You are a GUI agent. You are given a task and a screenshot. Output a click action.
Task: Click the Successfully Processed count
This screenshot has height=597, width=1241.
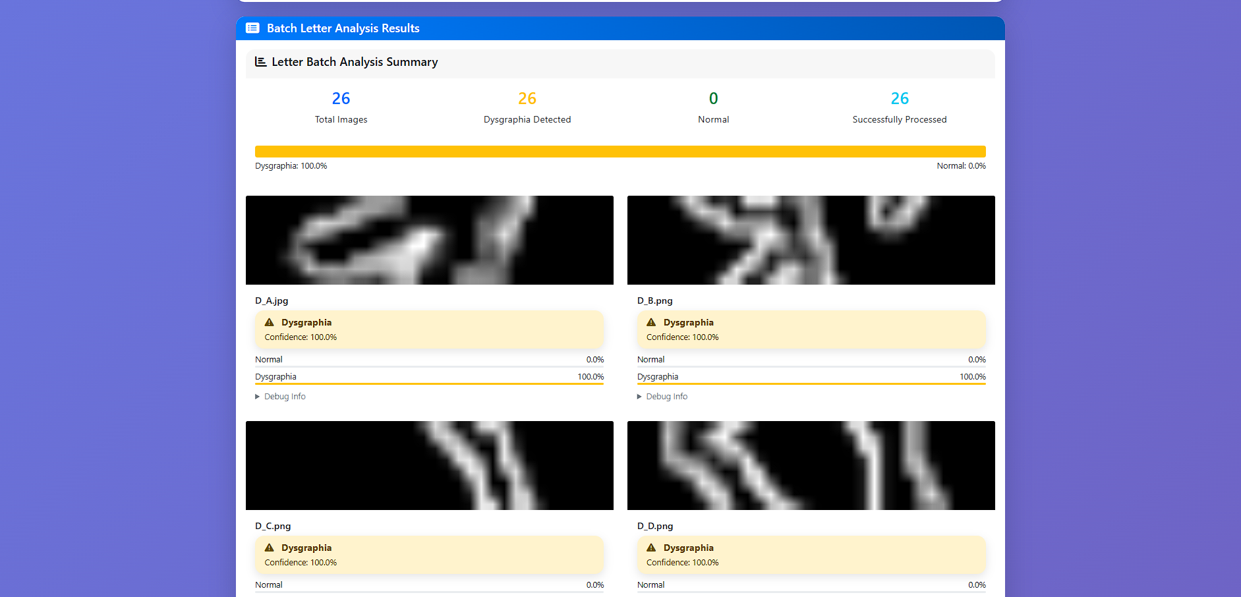(x=900, y=98)
